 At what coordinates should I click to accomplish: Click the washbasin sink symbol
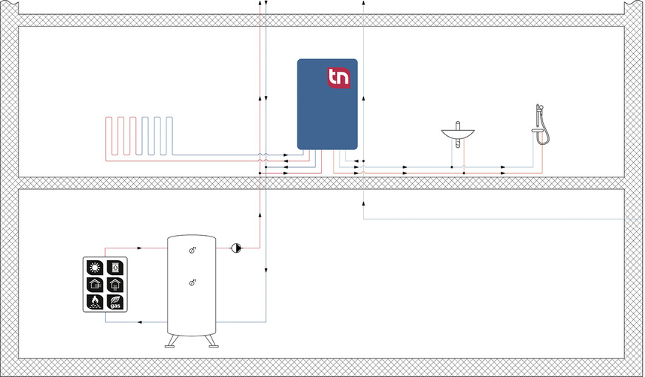(x=457, y=134)
